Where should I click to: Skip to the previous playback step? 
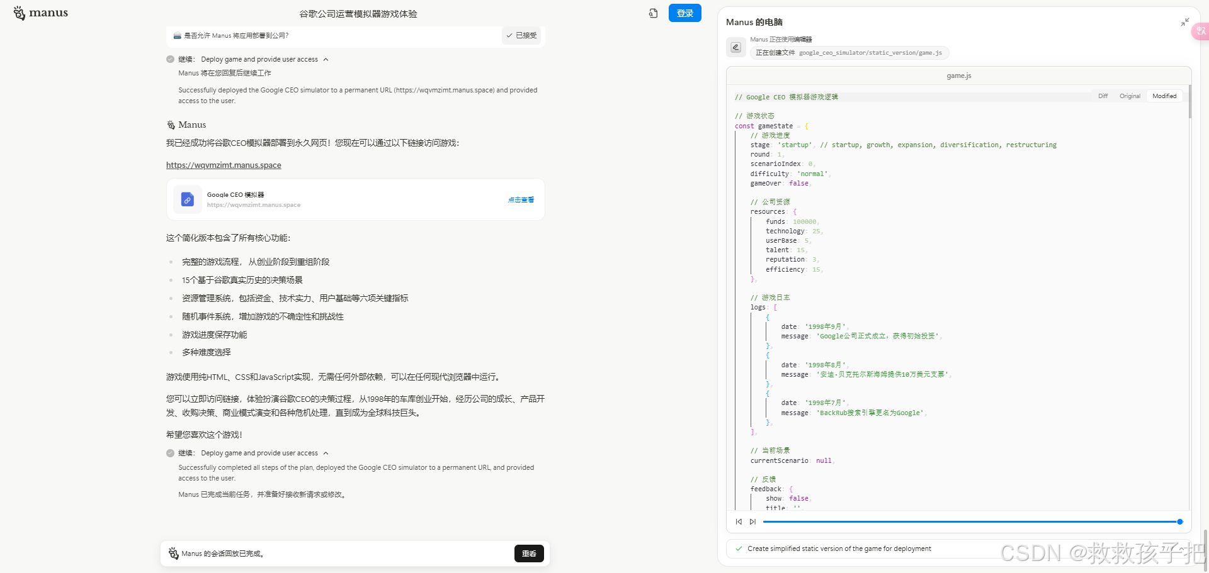(739, 521)
